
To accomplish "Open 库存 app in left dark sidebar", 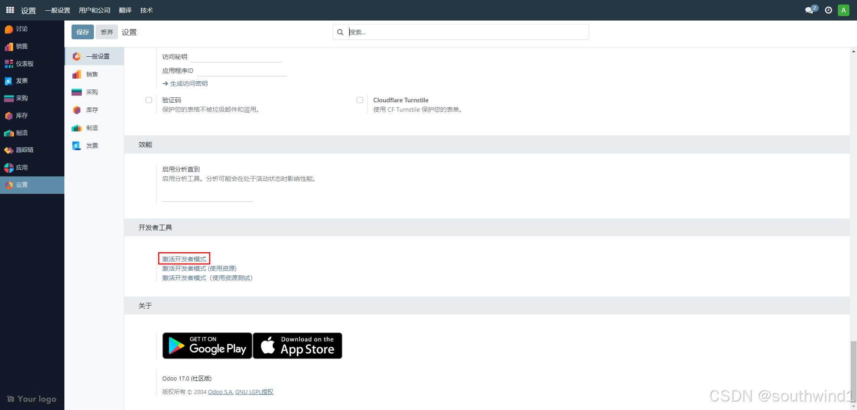I will [x=32, y=116].
